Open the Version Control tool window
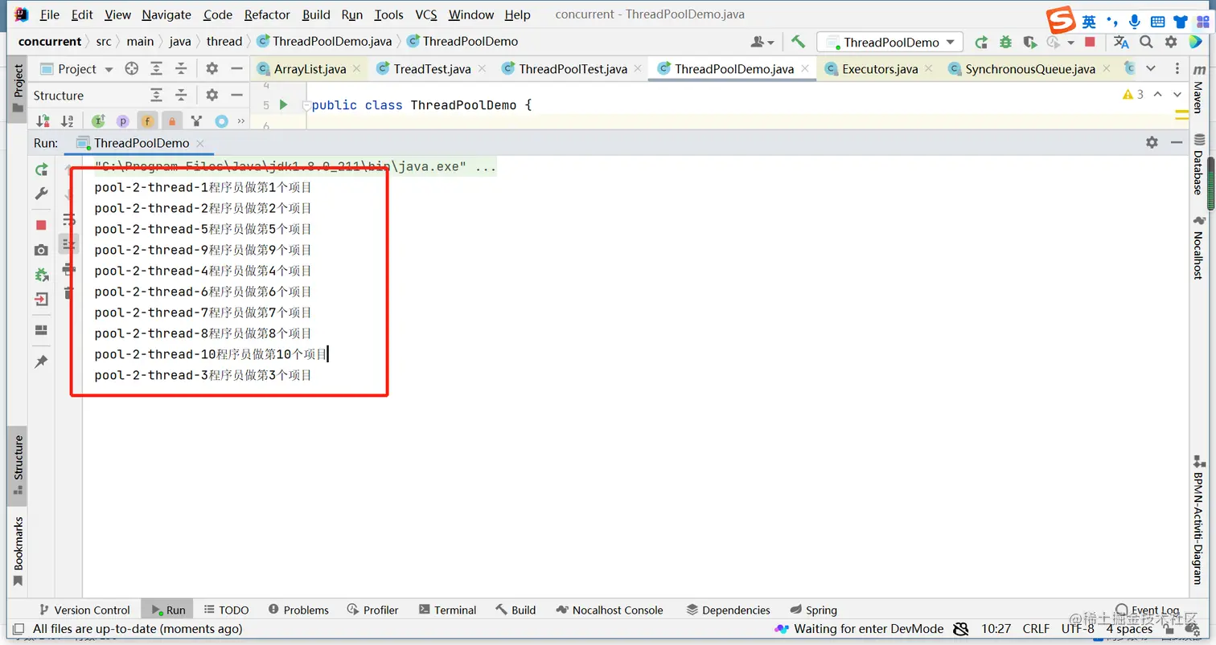This screenshot has height=645, width=1216. point(83,610)
